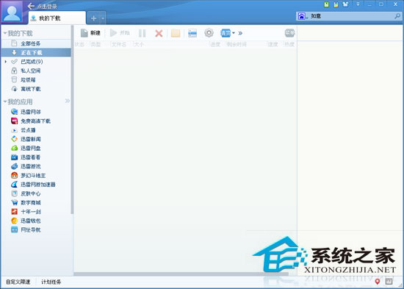
Task: Click the 点击登录 login link
Action: (x=47, y=6)
